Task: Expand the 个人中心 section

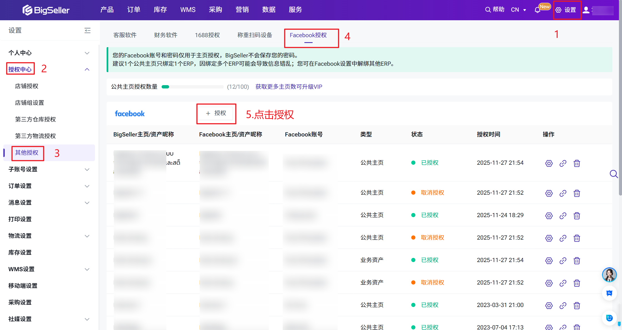Action: [87, 53]
